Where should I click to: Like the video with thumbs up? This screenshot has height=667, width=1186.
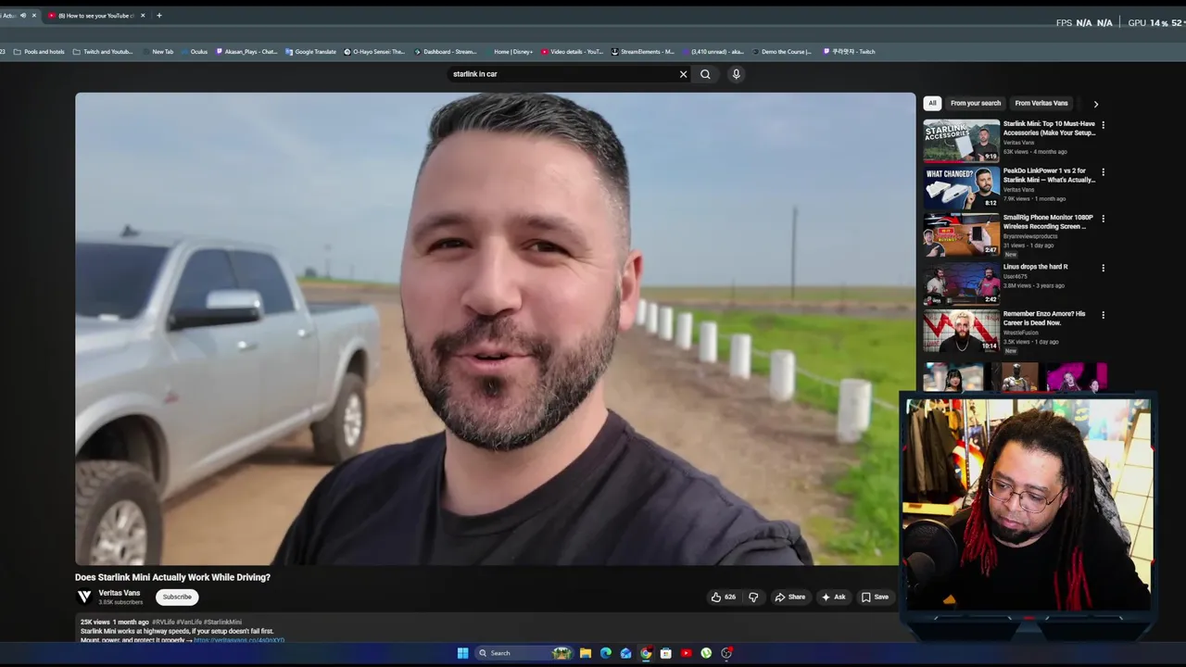click(724, 598)
